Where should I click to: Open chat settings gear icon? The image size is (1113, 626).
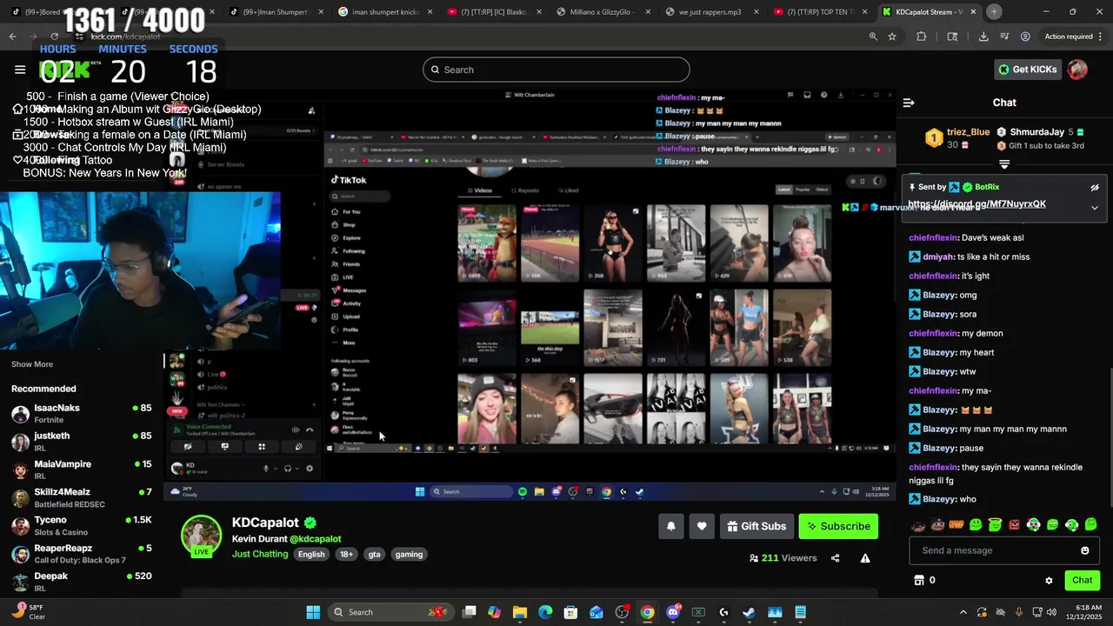(x=1049, y=581)
